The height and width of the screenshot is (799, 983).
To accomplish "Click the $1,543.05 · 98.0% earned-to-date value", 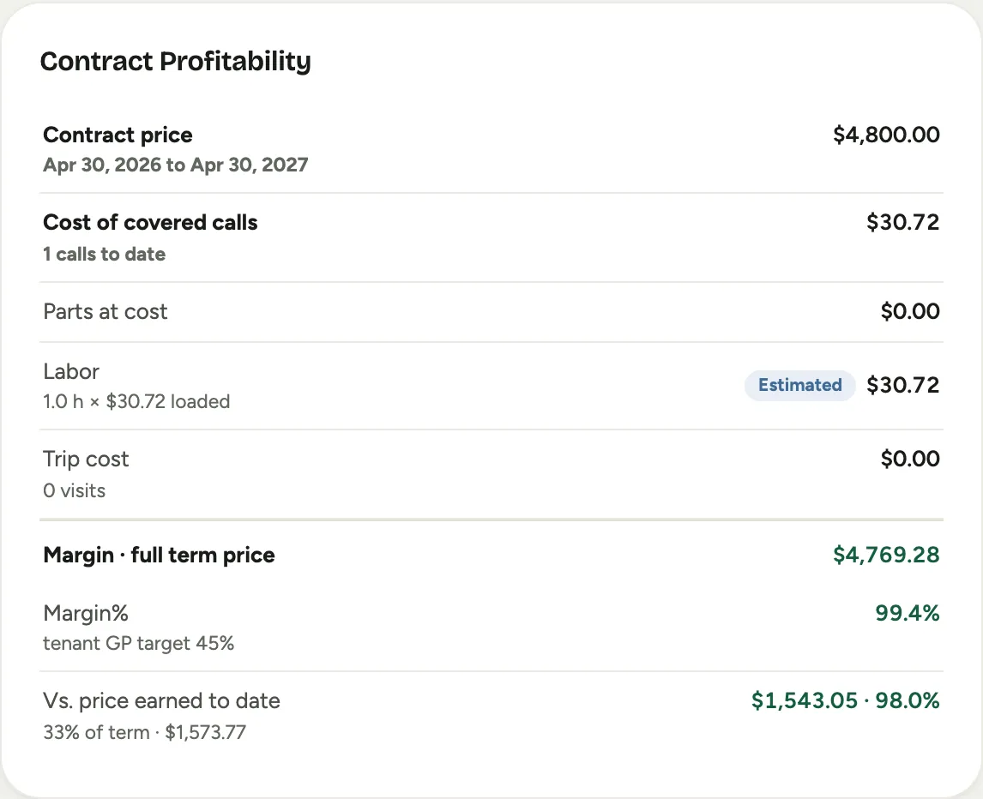I will [x=845, y=700].
